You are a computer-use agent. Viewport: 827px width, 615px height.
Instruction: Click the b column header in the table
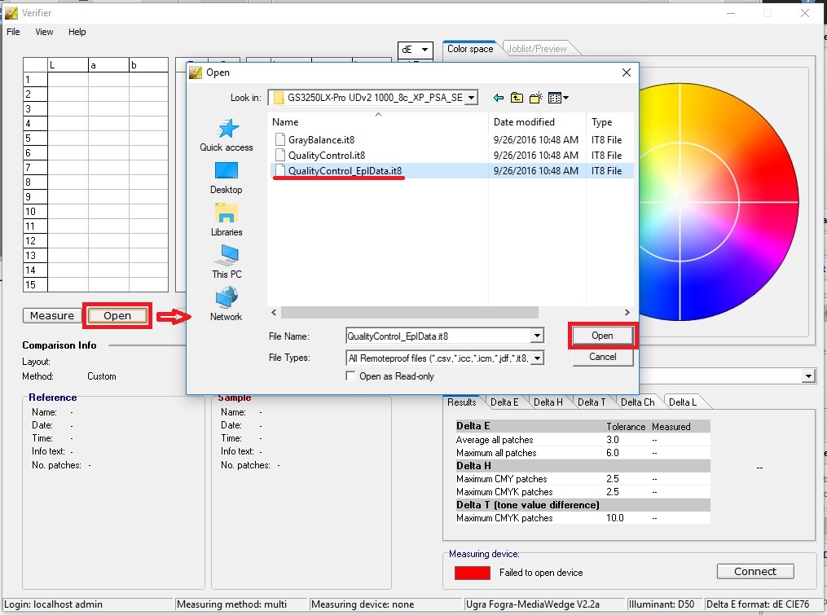click(x=149, y=65)
